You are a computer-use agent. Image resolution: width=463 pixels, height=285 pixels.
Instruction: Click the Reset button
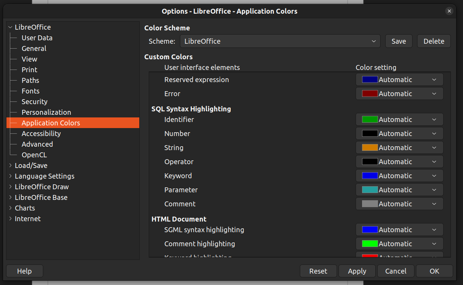click(x=318, y=271)
